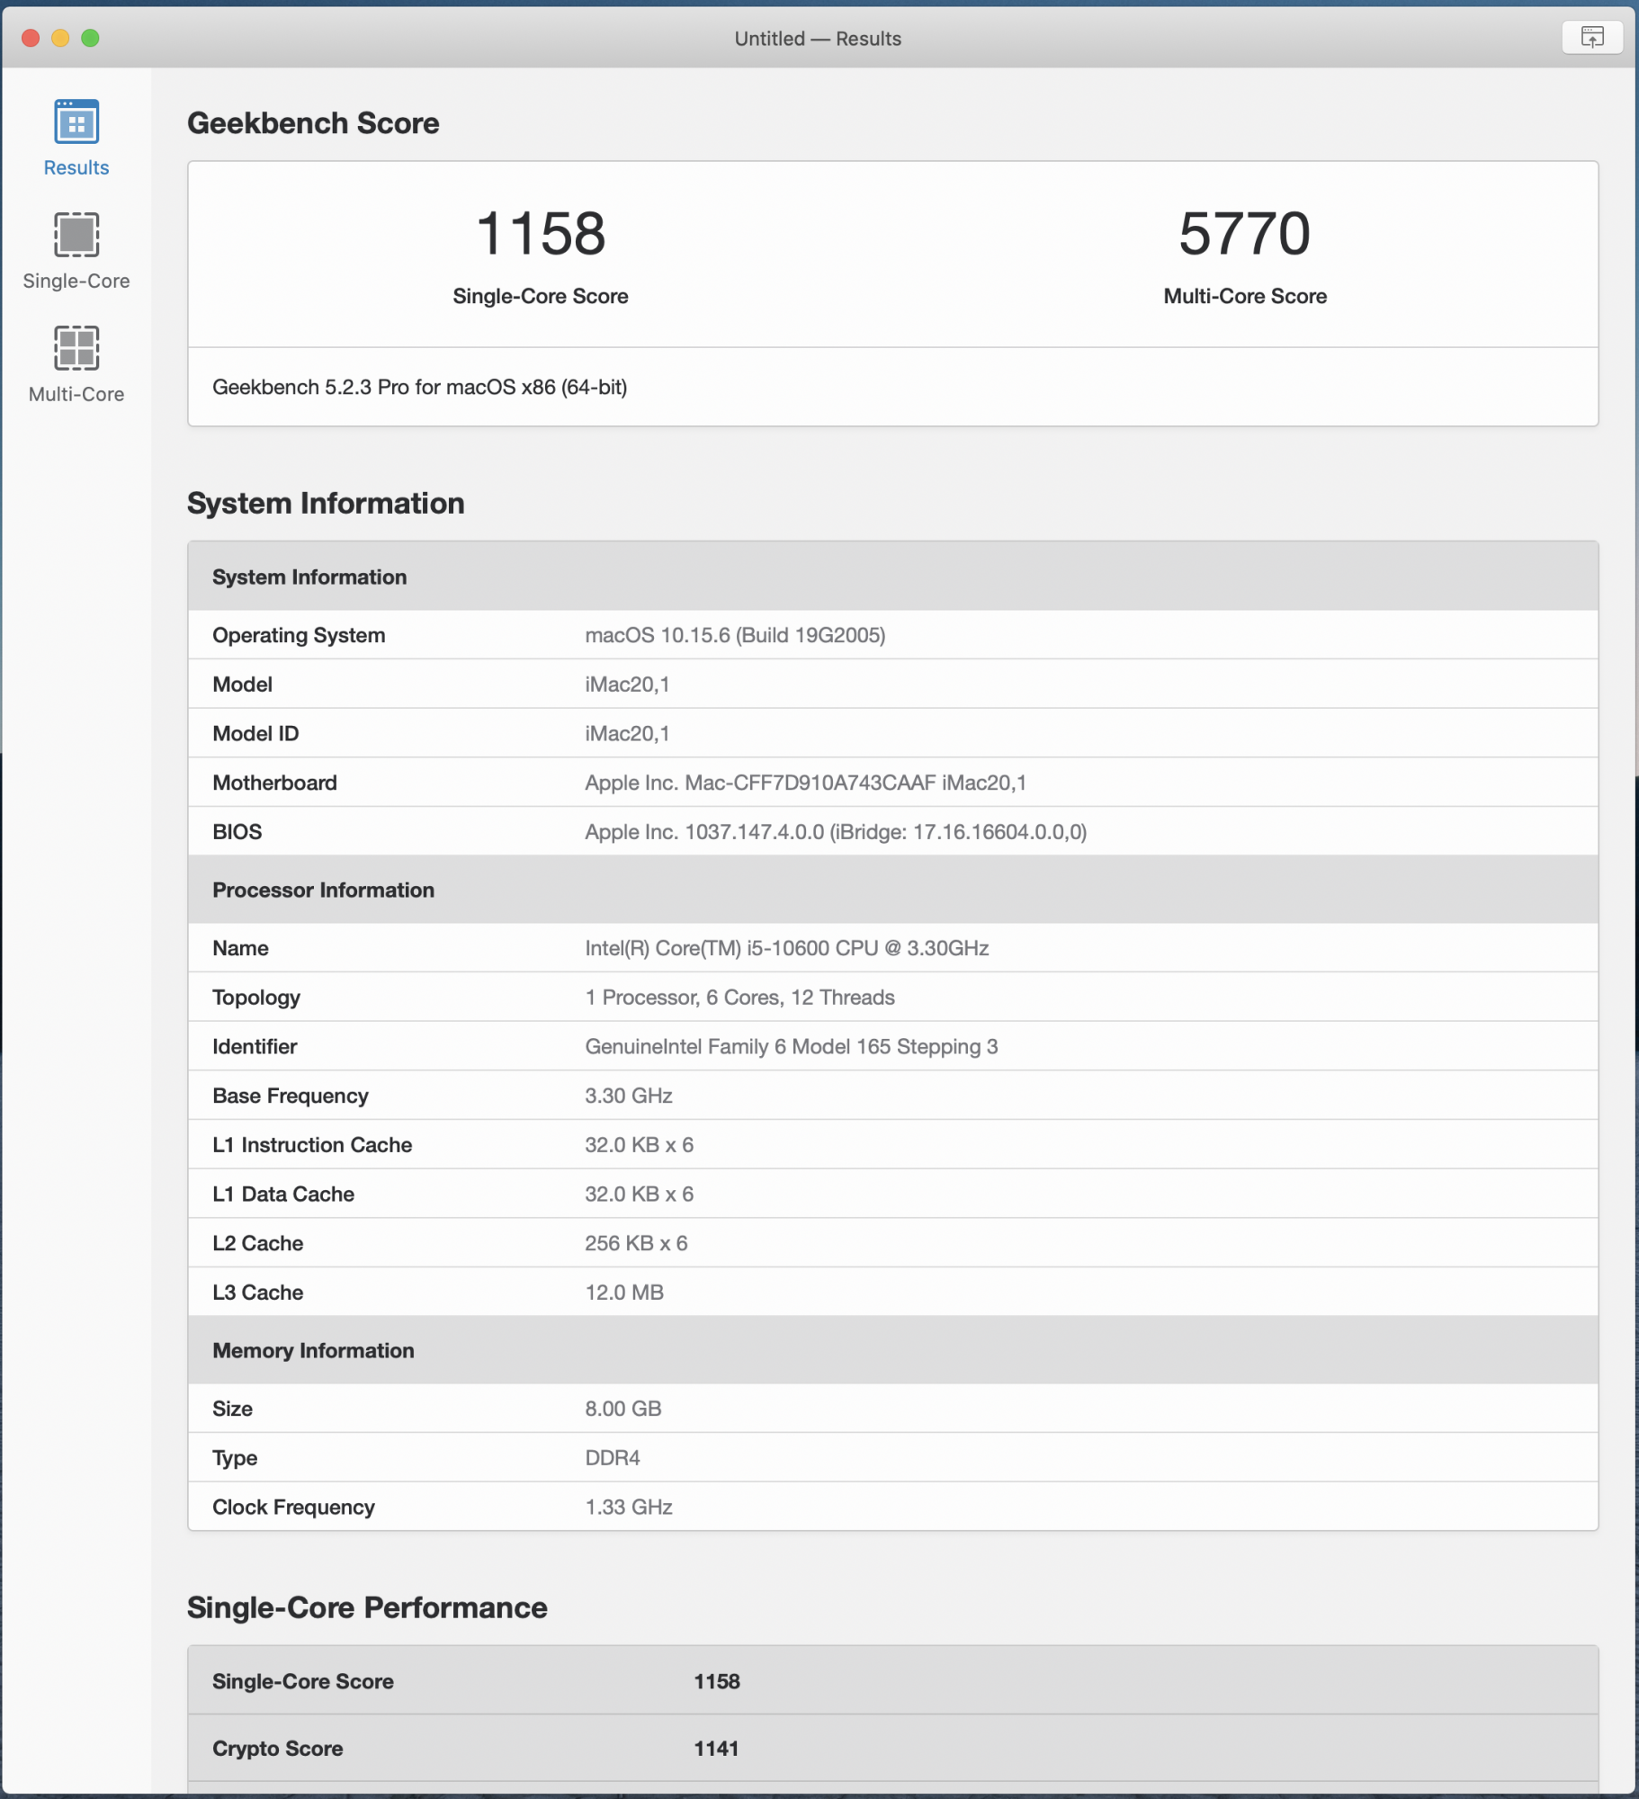Open the Results sidebar view
Image resolution: width=1639 pixels, height=1799 pixels.
pyautogui.click(x=76, y=137)
